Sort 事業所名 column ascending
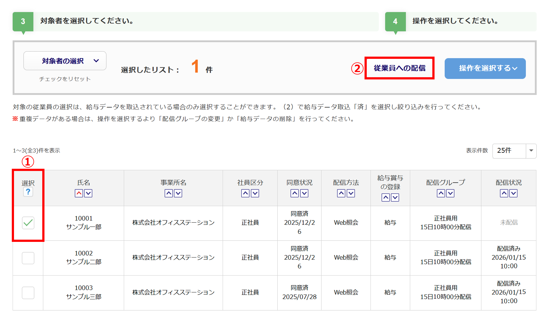This screenshot has width=549, height=318. pos(169,193)
